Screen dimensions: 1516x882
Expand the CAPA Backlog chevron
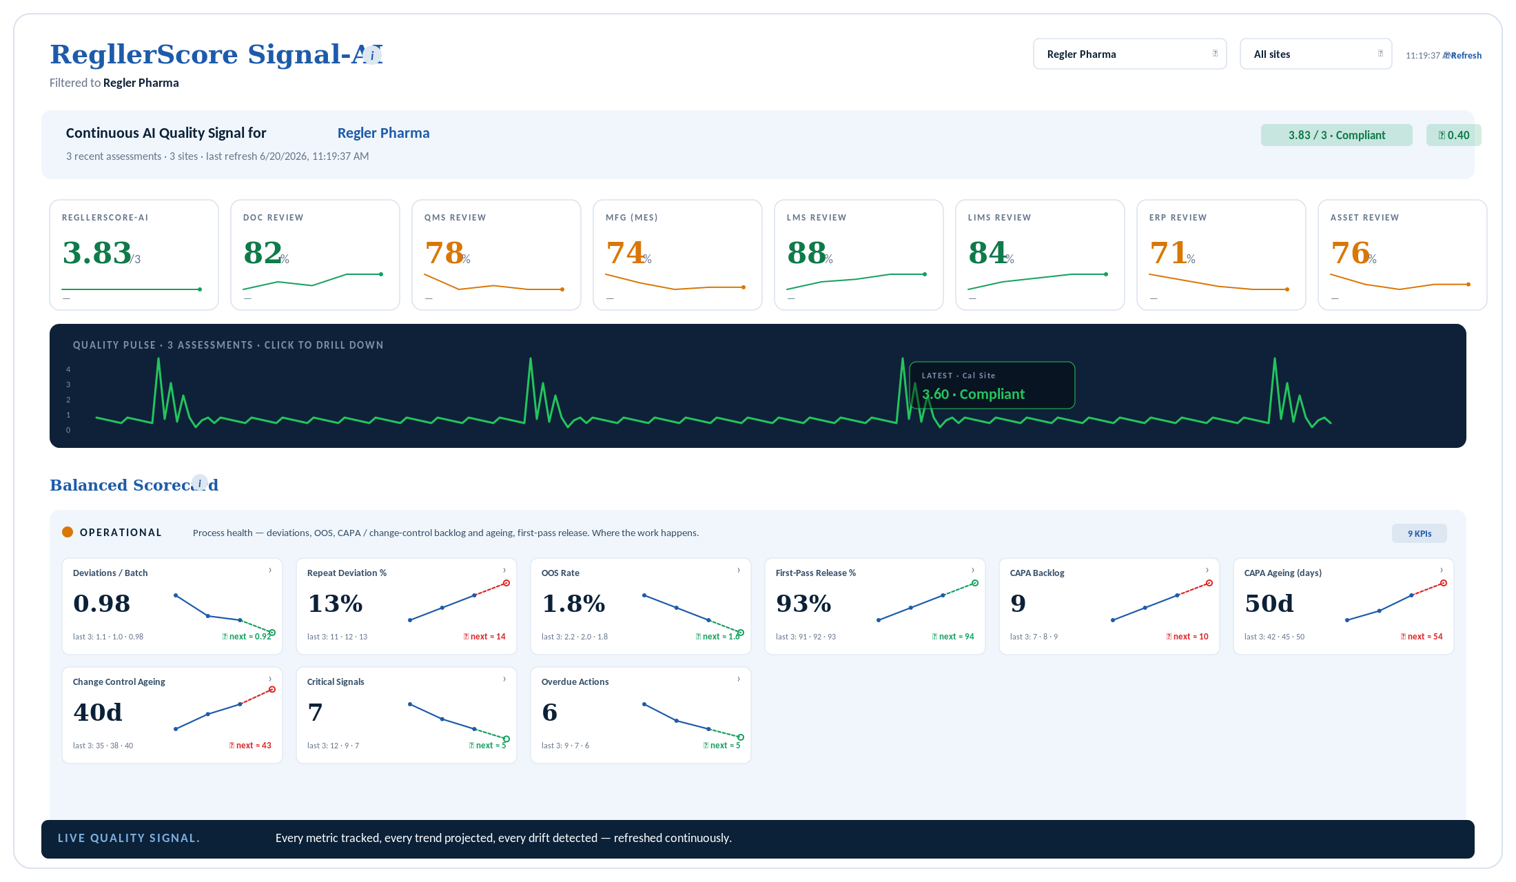tap(1207, 571)
